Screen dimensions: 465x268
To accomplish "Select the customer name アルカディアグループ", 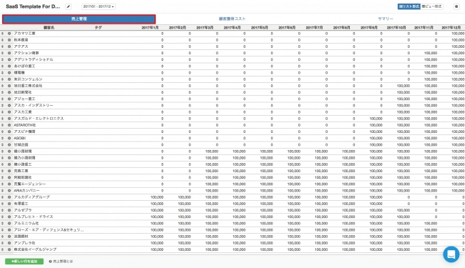I will point(31,197).
